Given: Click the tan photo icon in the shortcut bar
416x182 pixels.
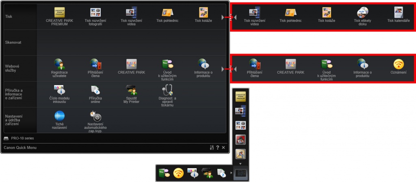Looking at the screenshot, I should point(240,154).
